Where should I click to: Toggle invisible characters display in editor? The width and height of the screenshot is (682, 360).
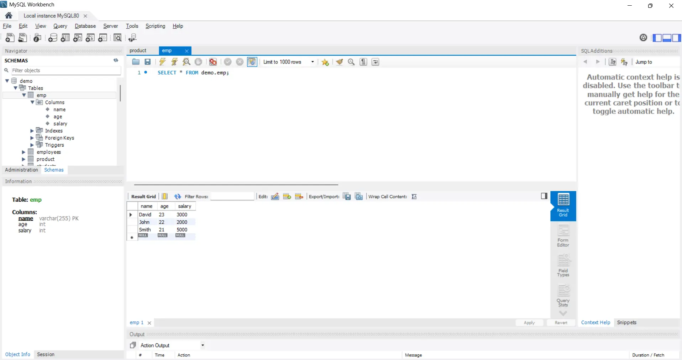pyautogui.click(x=363, y=62)
